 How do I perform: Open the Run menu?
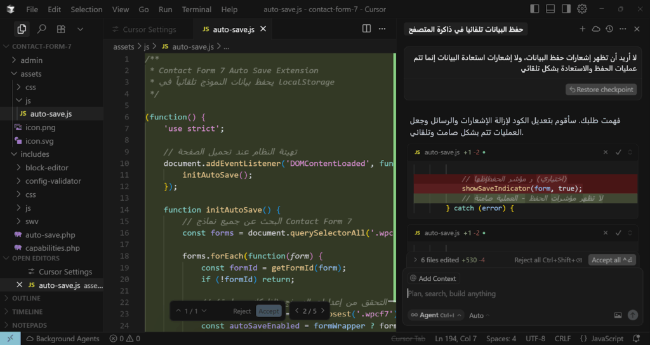(165, 9)
